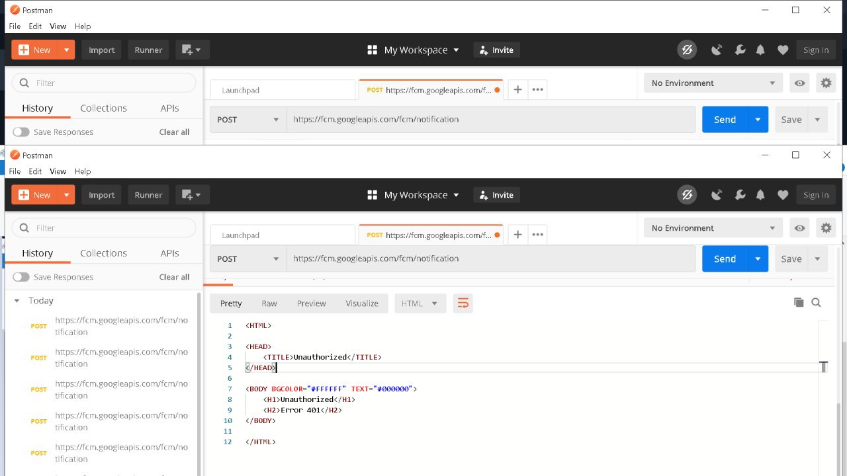Click the search response magnifier icon
Viewport: 847px width, 476px height.
pyautogui.click(x=816, y=303)
